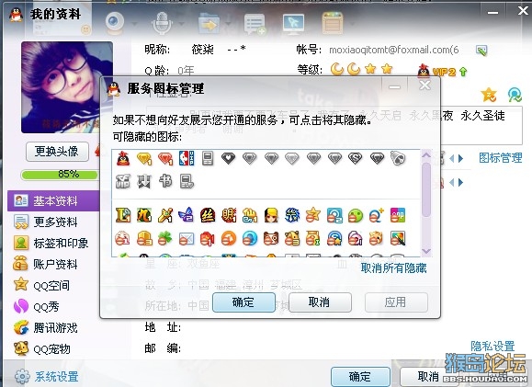Minimize the 服务图标管理 dialog

click(x=394, y=87)
